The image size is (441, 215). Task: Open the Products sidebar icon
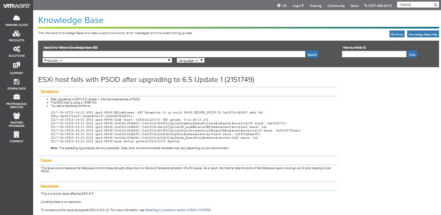point(16,33)
